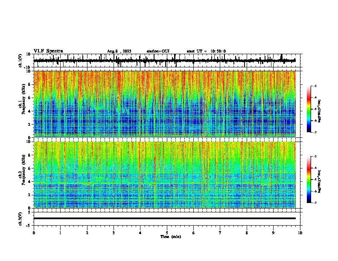Click inside the ch.1 spectrogram panel
Screen dimensions: 338x261
[164, 104]
